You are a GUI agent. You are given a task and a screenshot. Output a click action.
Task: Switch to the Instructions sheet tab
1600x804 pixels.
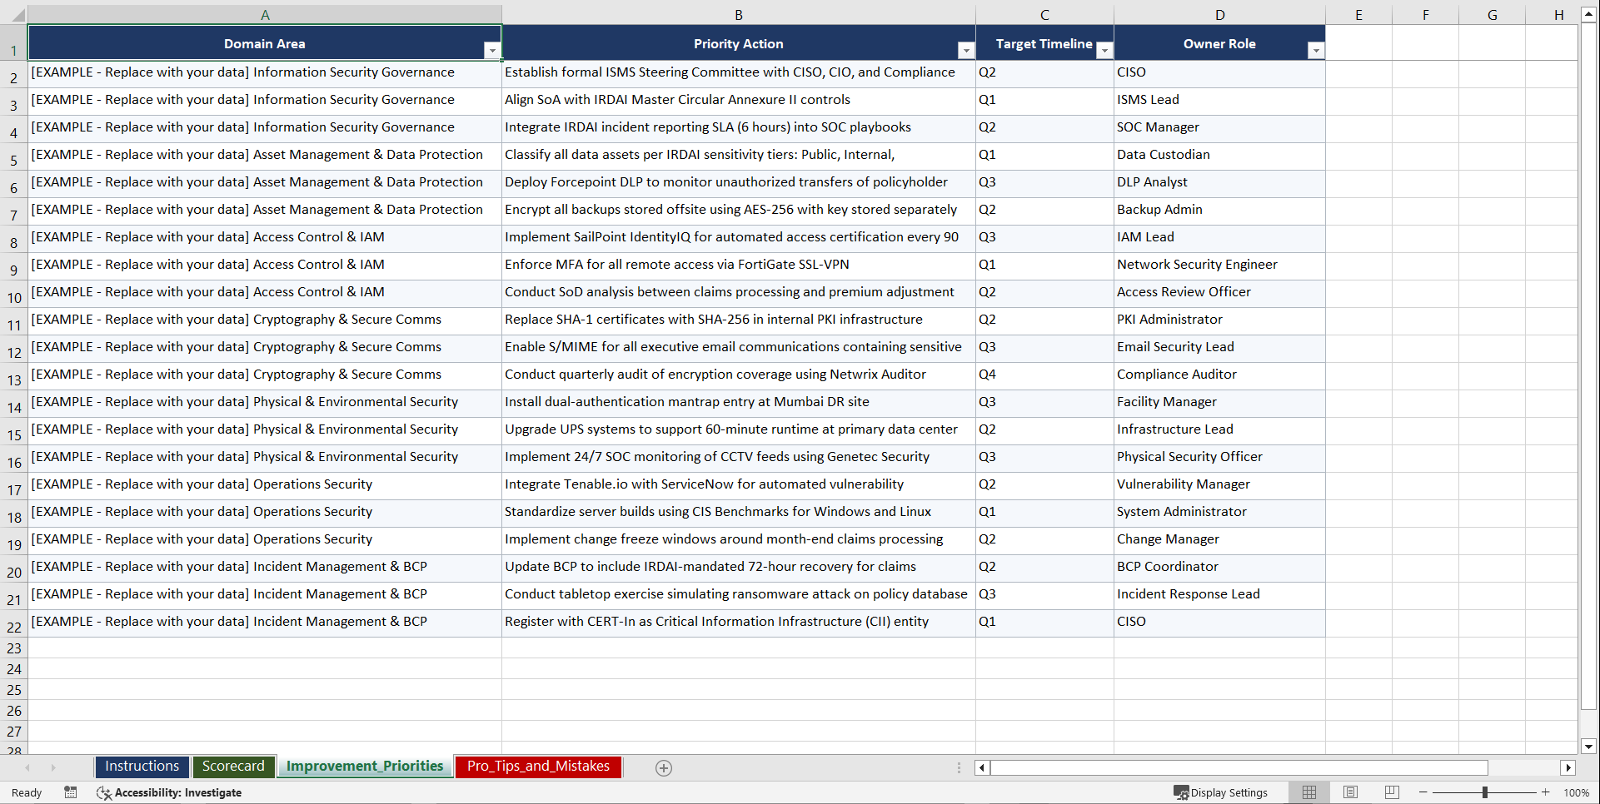(x=142, y=767)
